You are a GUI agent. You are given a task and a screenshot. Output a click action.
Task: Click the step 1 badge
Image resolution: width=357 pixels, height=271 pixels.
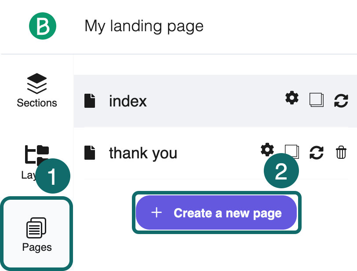(53, 175)
